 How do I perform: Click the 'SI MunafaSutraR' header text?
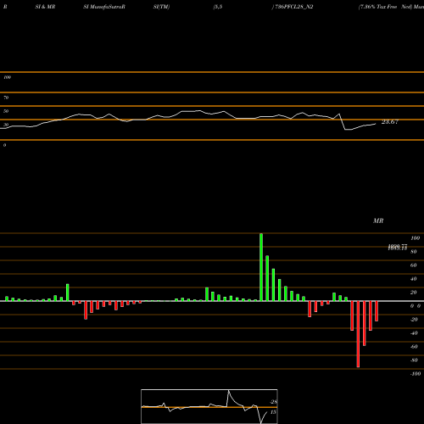pyautogui.click(x=104, y=7)
